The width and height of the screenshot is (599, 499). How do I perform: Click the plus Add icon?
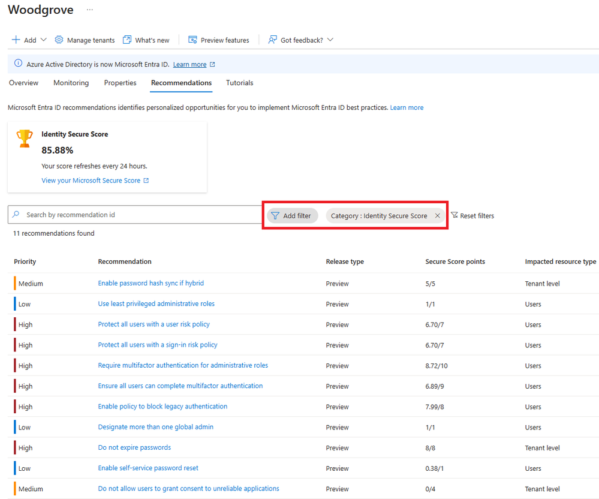pos(16,40)
